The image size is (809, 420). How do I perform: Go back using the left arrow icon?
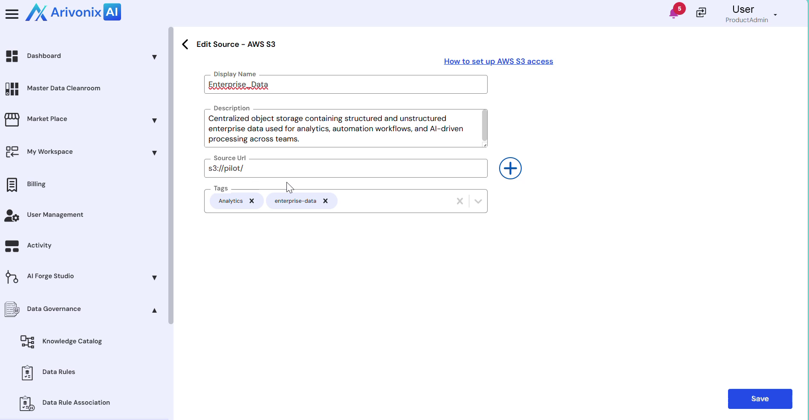(x=185, y=44)
